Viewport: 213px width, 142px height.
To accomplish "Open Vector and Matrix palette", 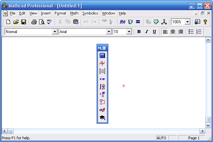I will tap(102, 71).
